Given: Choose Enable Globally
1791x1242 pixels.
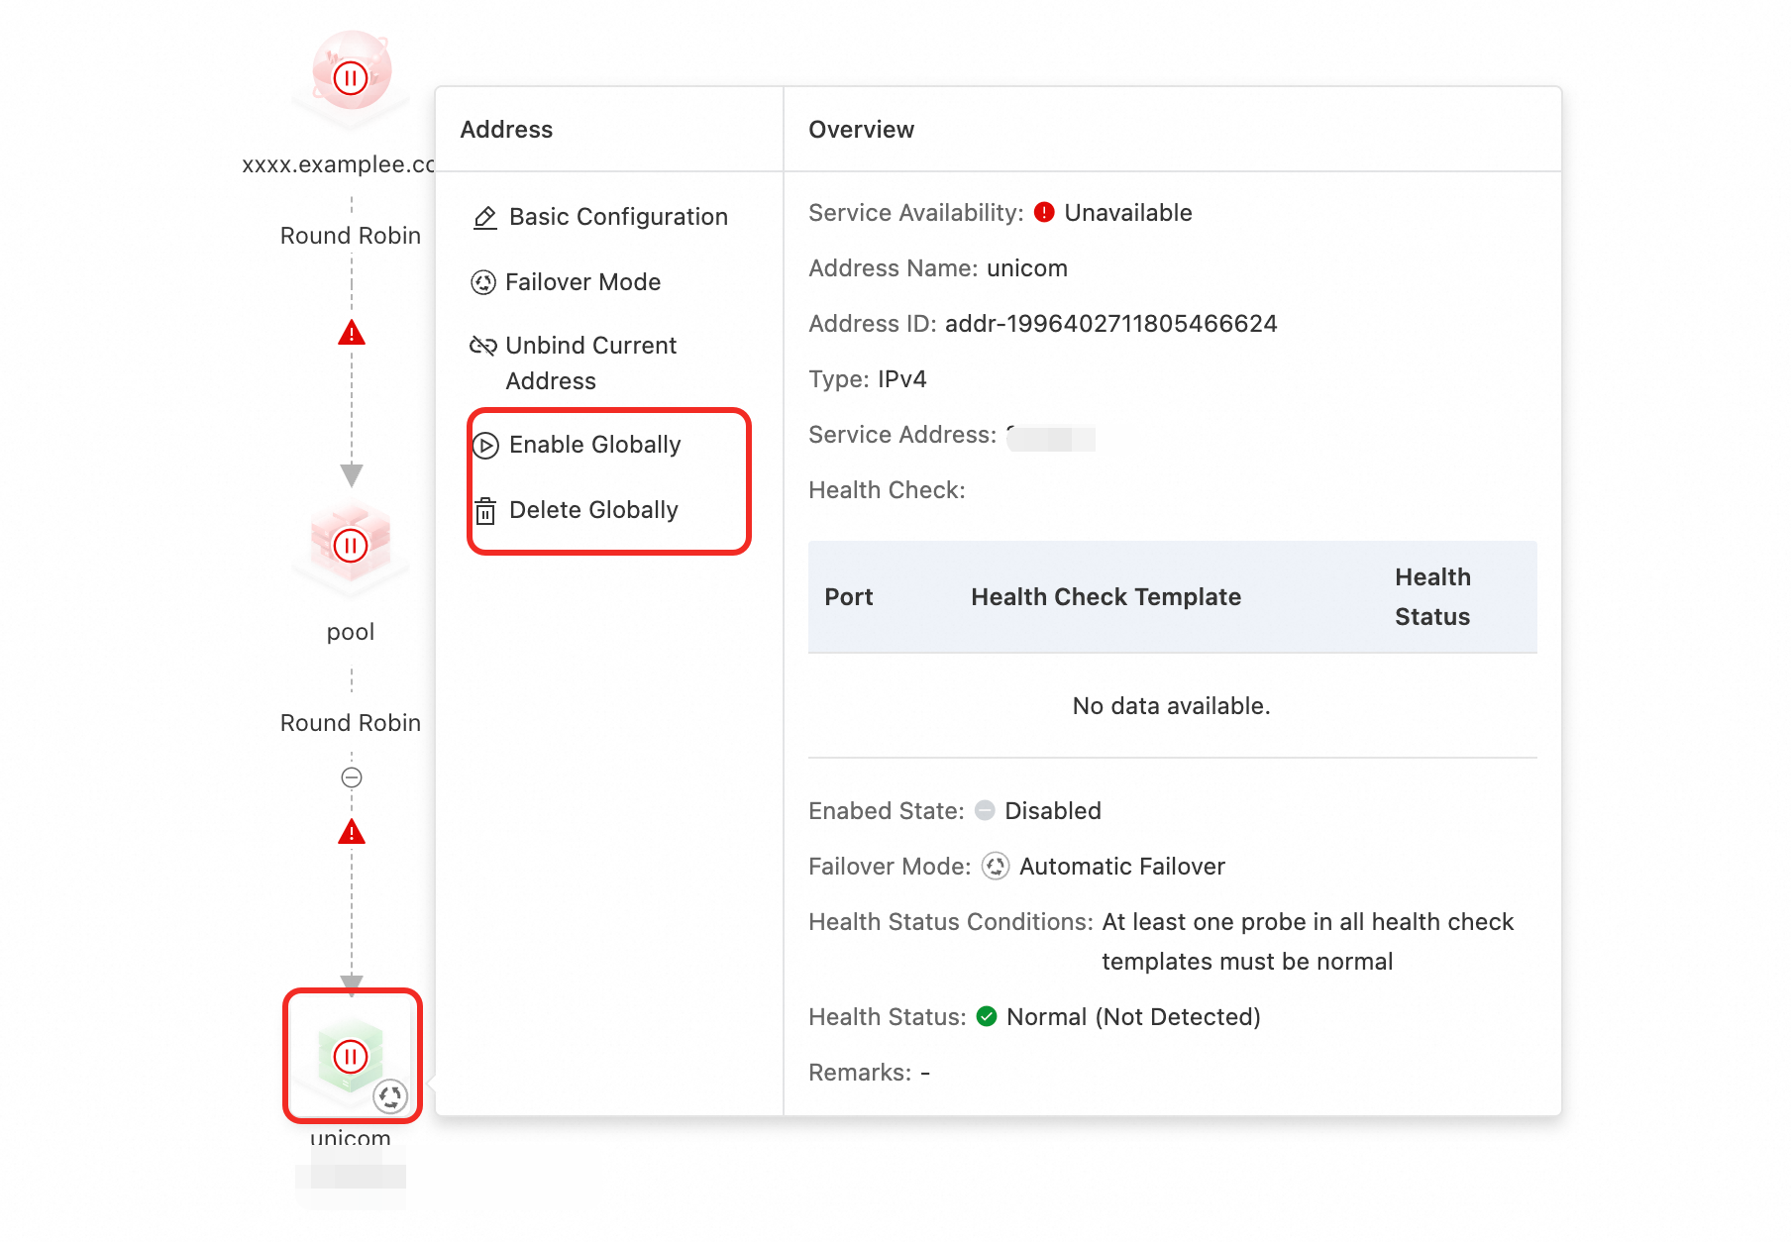Looking at the screenshot, I should click(x=577, y=445).
